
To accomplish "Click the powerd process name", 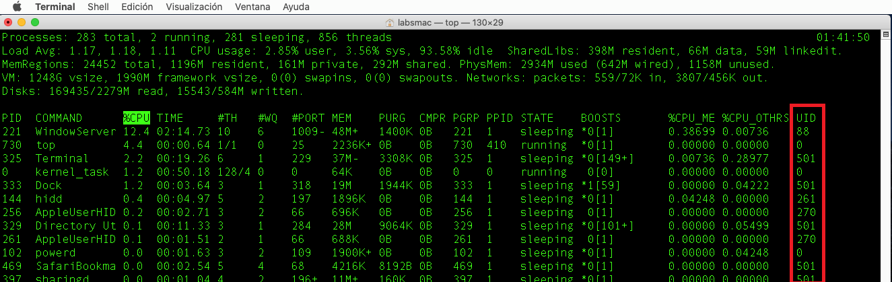I will tap(55, 252).
